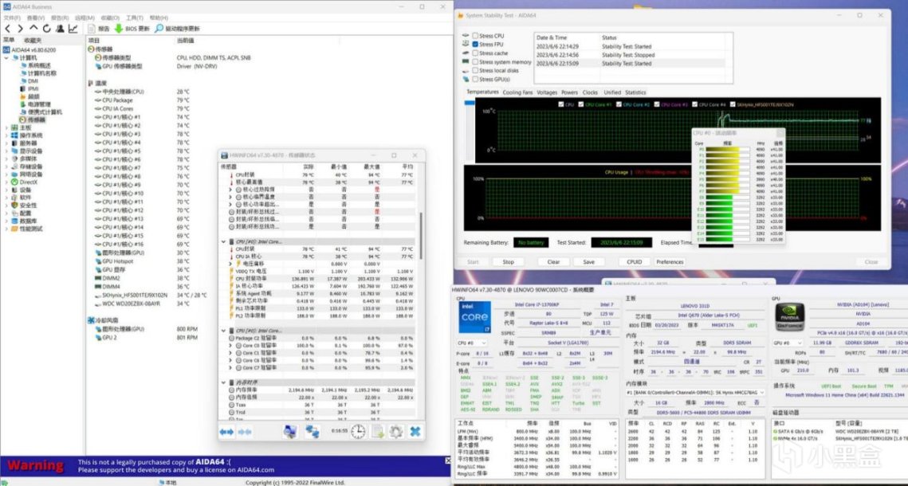Enable the Stress GPU(s) checkbox
908x486 pixels.
click(x=475, y=79)
